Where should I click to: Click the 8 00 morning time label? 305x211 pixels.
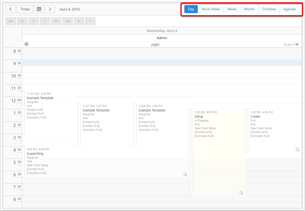click(x=17, y=51)
